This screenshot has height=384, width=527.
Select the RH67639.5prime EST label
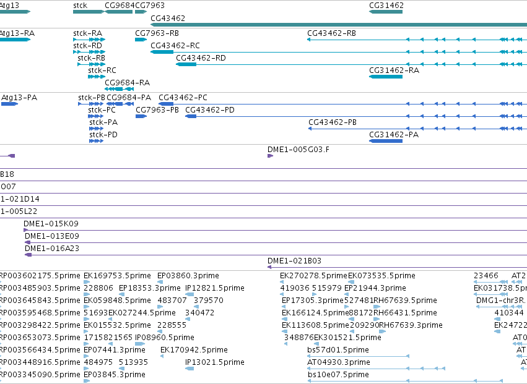pos(406,301)
